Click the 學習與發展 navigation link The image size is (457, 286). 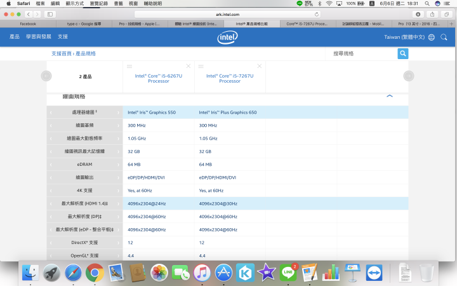(39, 36)
